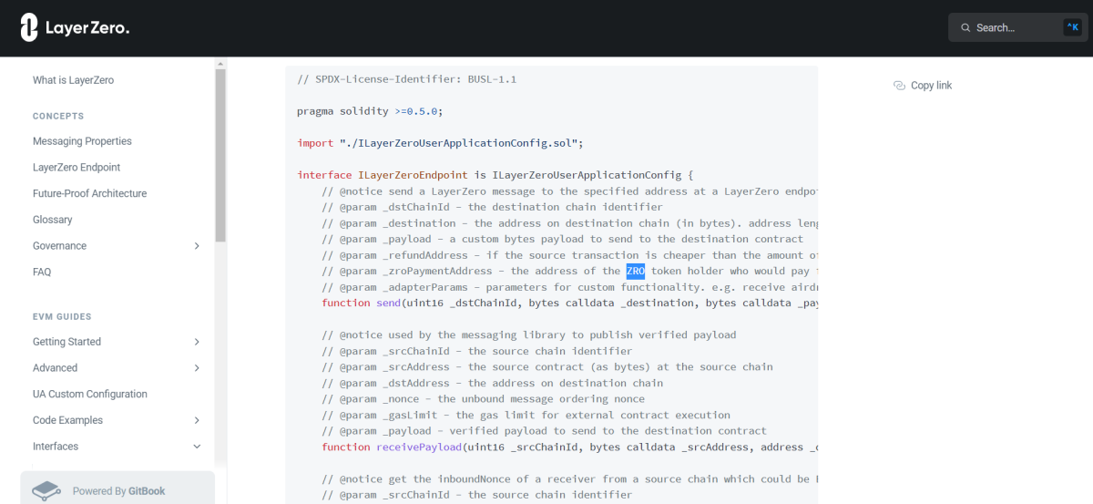
Task: Open the LayerZero Endpoint page
Action: pos(77,168)
